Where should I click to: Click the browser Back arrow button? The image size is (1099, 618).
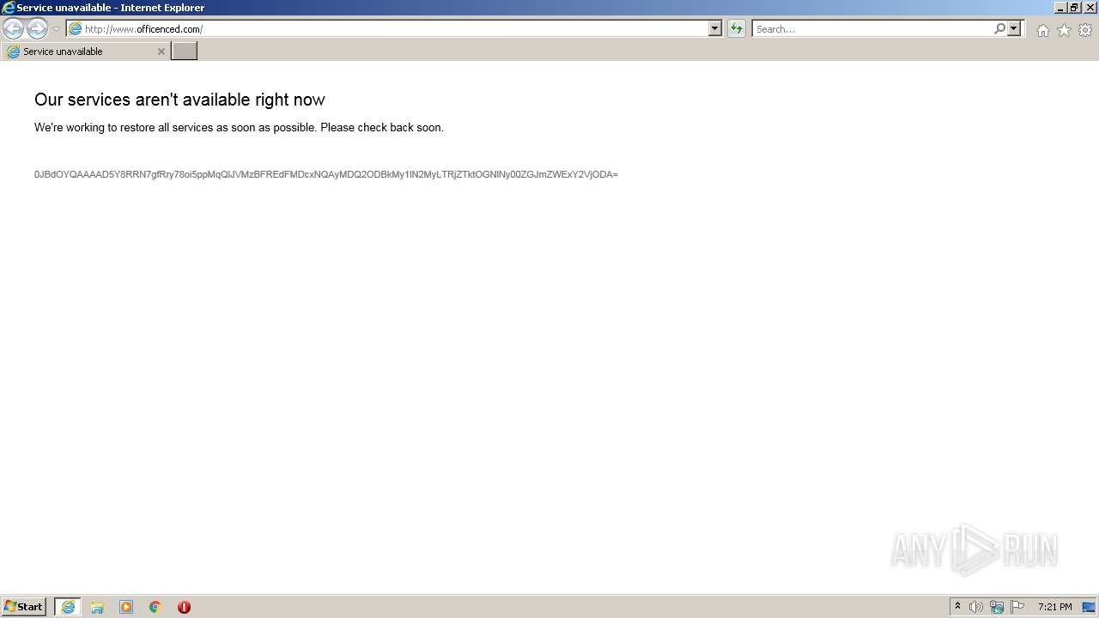pyautogui.click(x=13, y=28)
